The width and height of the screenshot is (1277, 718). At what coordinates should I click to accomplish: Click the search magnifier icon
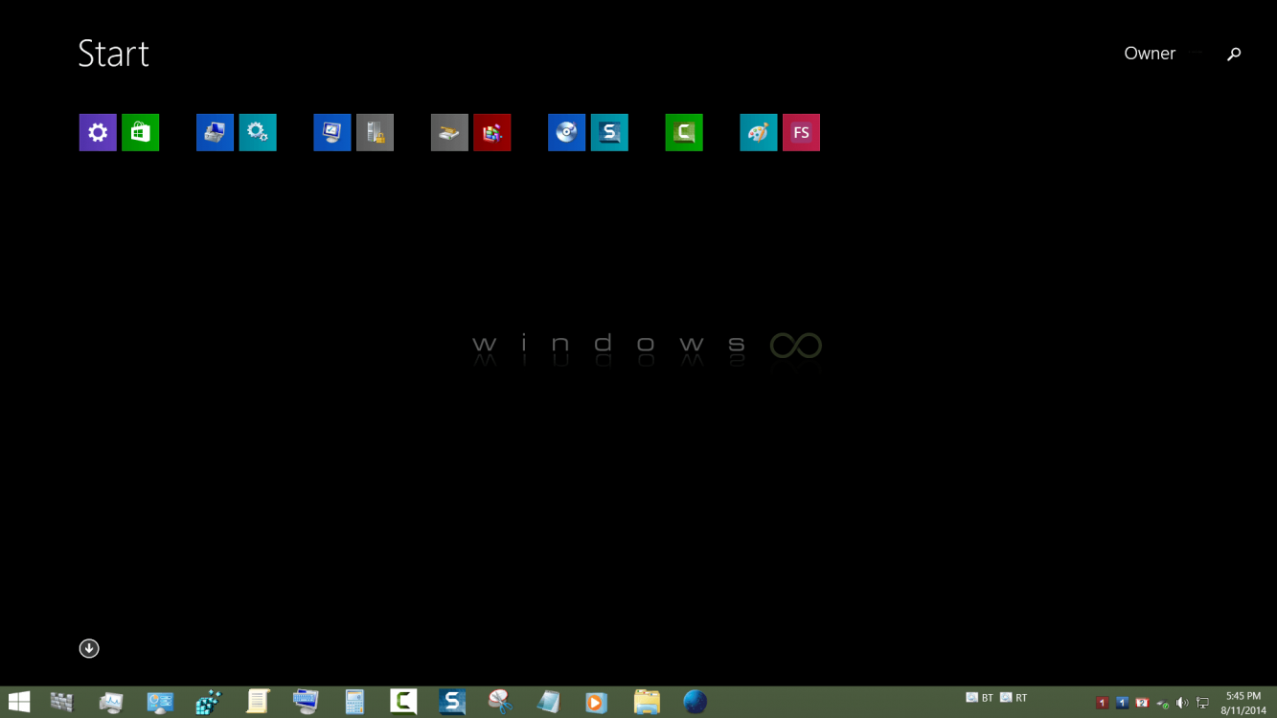(1234, 55)
